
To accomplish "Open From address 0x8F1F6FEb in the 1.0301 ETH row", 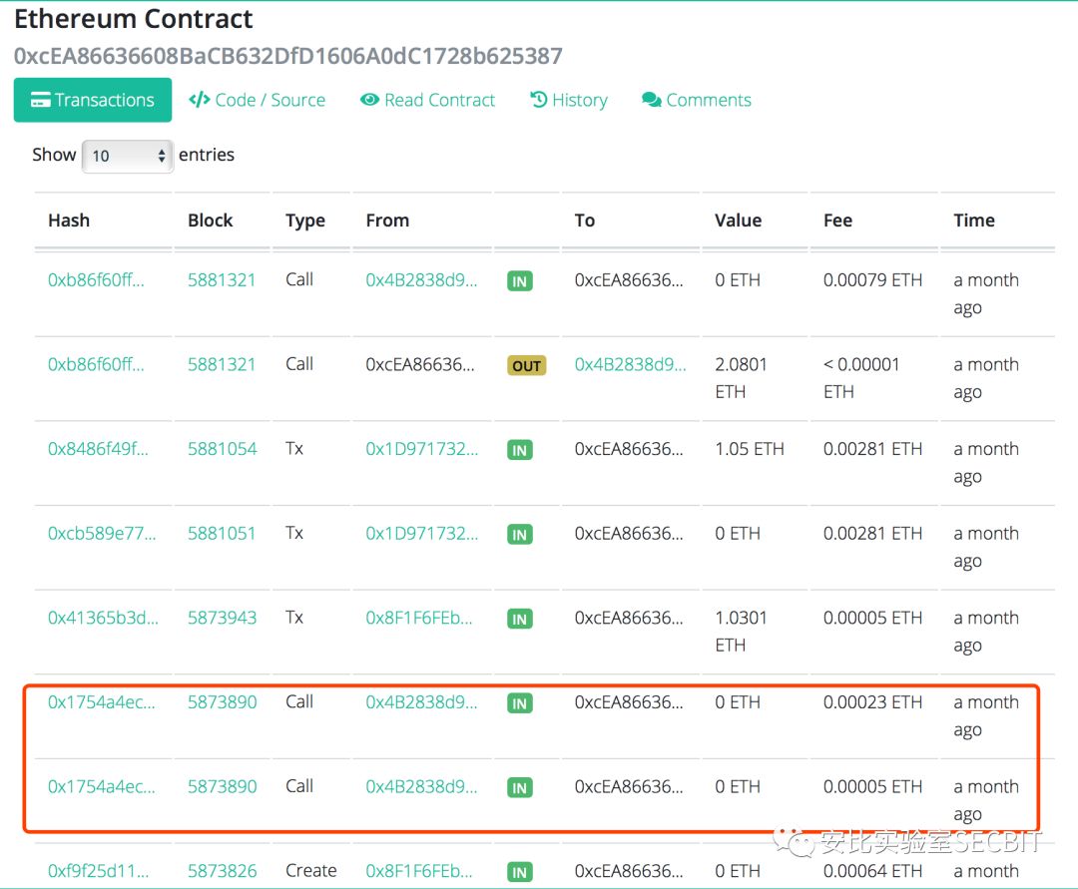I will (x=419, y=619).
